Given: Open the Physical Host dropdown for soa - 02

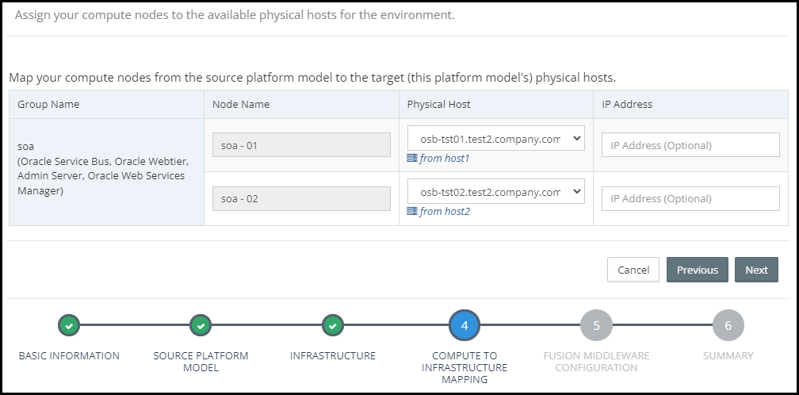Looking at the screenshot, I should point(495,192).
